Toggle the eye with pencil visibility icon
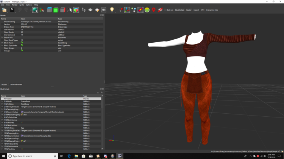The width and height of the screenshot is (284, 159). pyautogui.click(x=97, y=10)
